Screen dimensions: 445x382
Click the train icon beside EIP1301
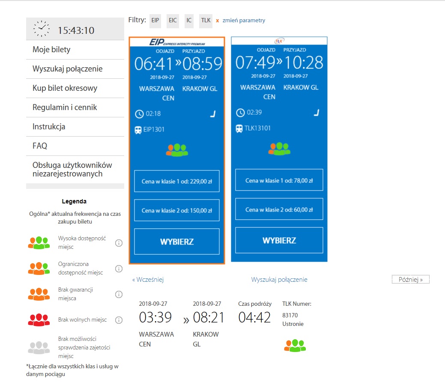point(138,130)
